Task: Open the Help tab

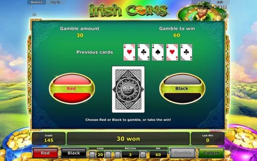Action: pos(201,2)
